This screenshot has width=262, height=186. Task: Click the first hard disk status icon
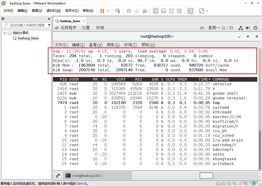coord(218,184)
